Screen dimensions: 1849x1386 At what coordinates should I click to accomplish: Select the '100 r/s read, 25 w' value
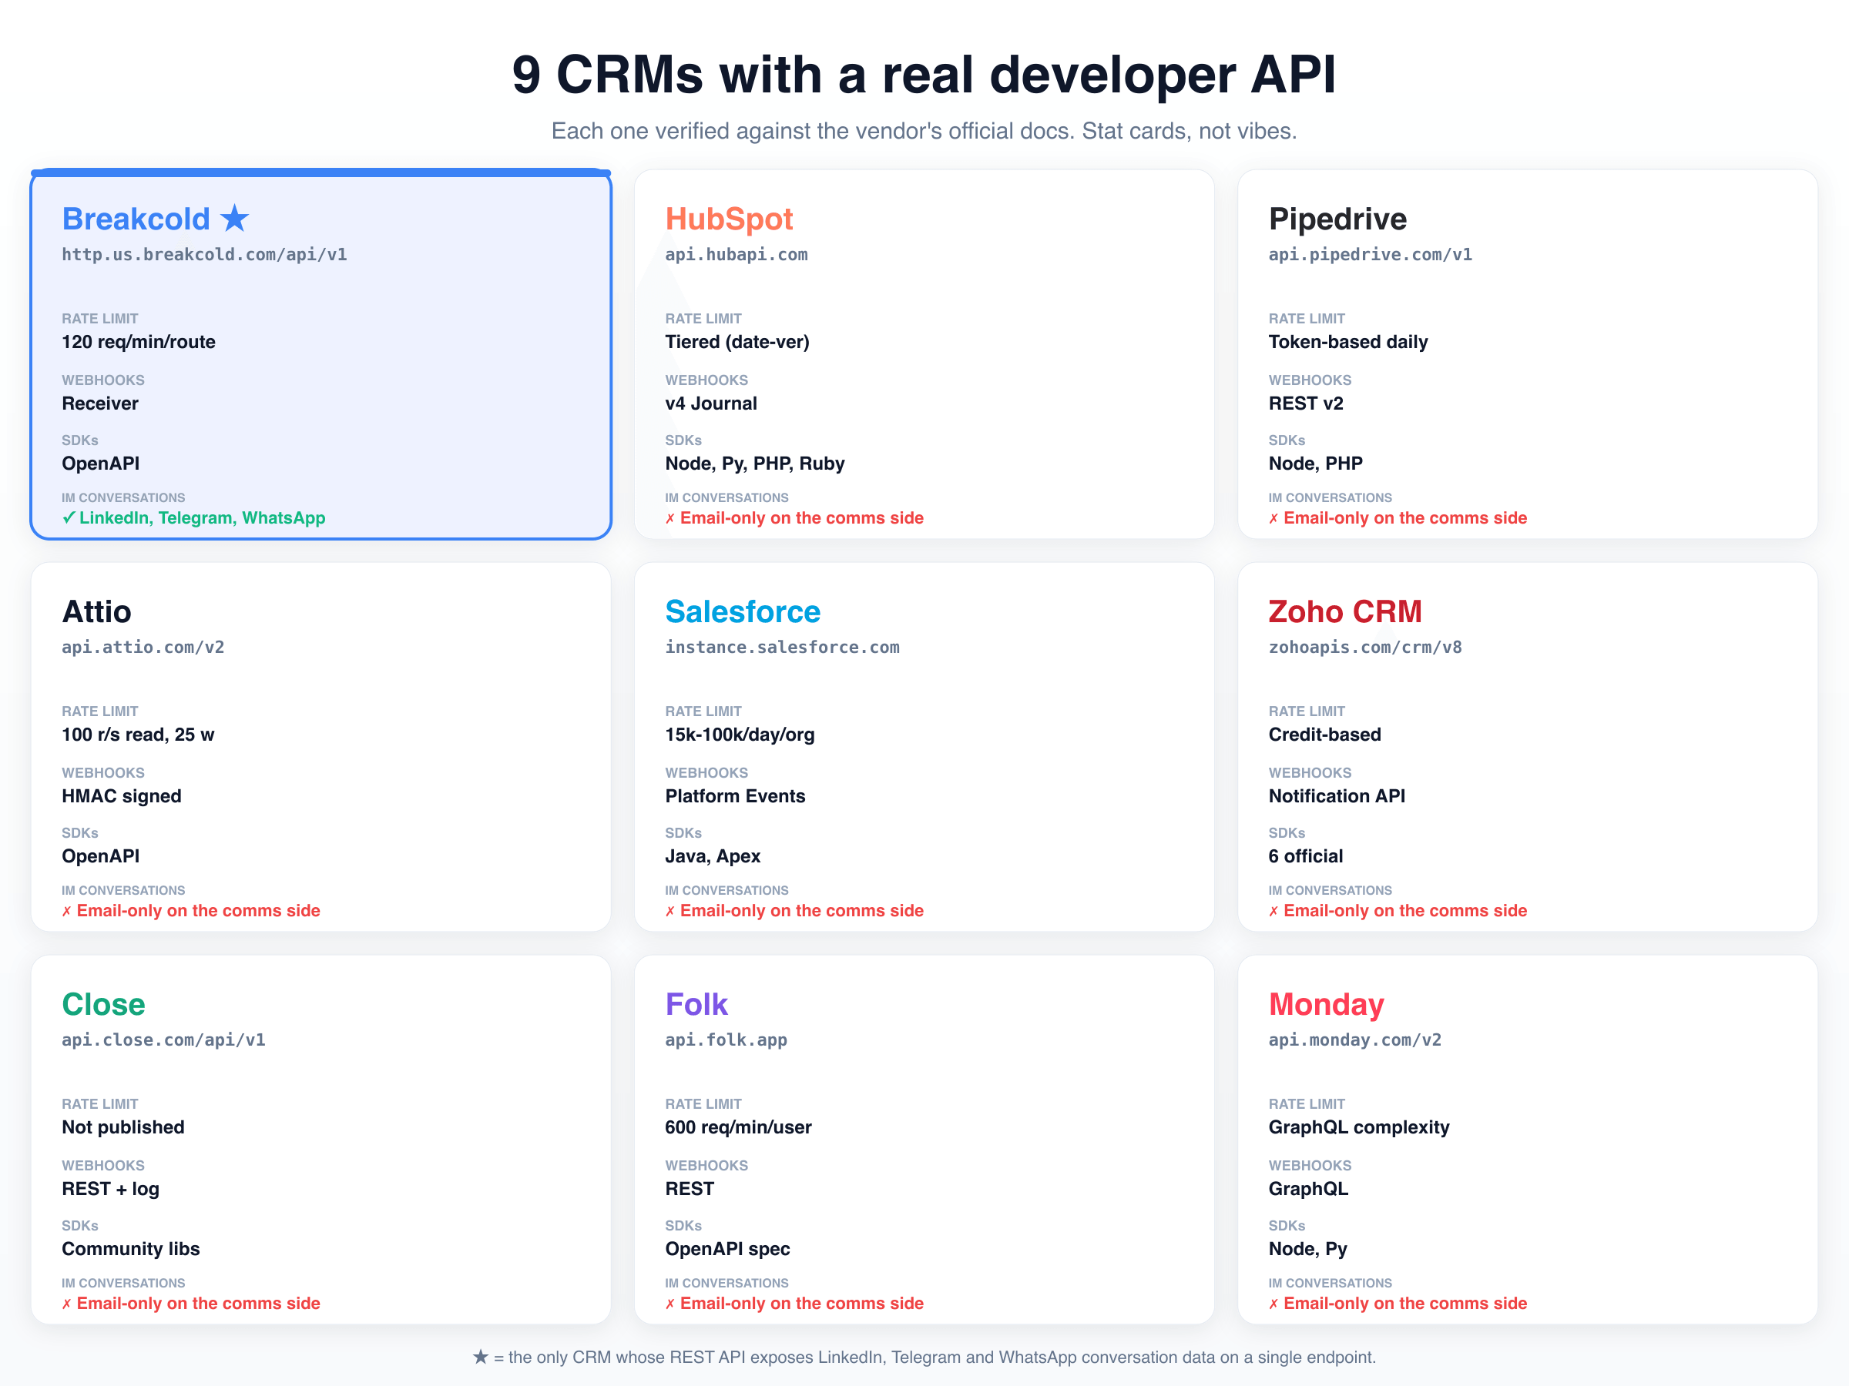138,735
